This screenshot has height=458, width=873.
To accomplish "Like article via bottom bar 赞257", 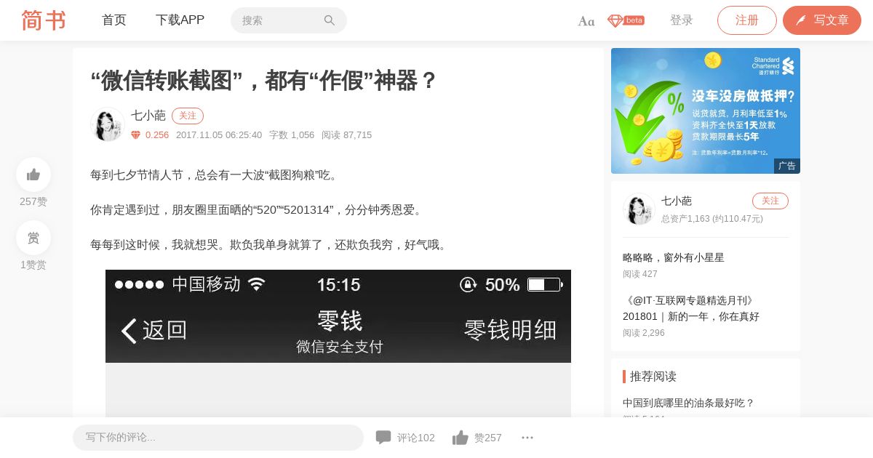I will click(x=477, y=438).
